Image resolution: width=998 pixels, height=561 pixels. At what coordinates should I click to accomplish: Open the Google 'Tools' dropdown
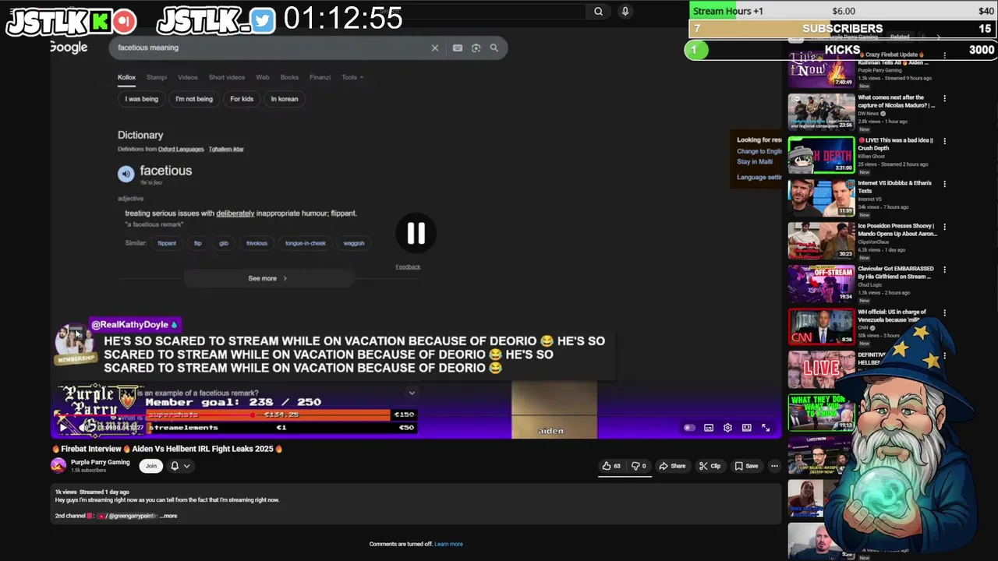[352, 77]
